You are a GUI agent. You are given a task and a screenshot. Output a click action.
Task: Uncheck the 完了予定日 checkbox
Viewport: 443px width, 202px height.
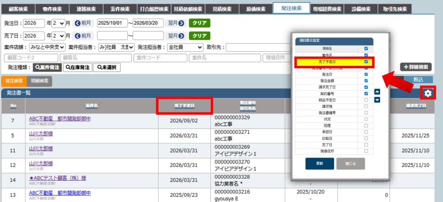pyautogui.click(x=366, y=62)
